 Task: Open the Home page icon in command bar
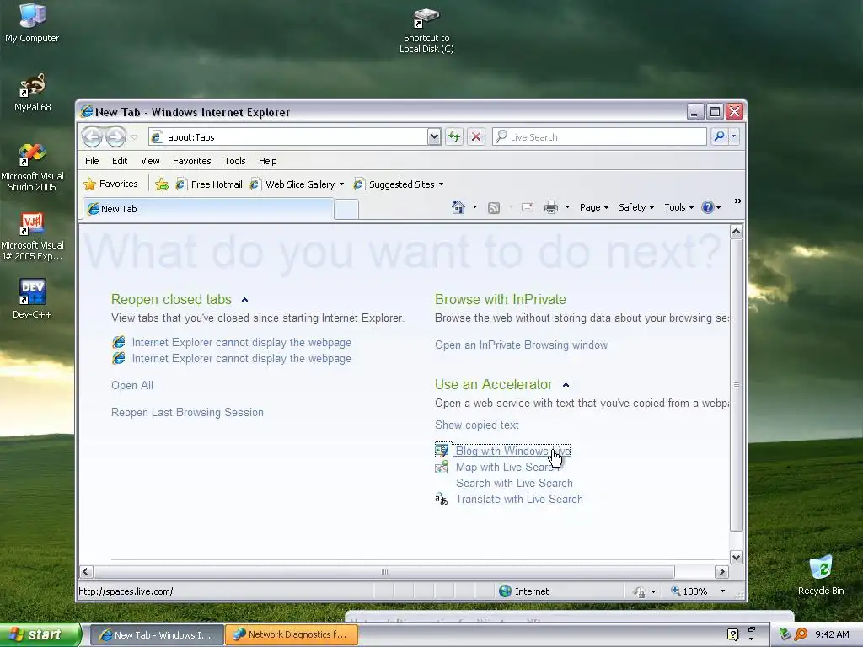coord(458,207)
